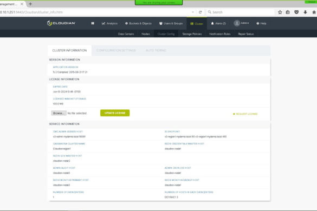Click the Pocket shield icon
The image size is (317, 211).
[296, 12]
